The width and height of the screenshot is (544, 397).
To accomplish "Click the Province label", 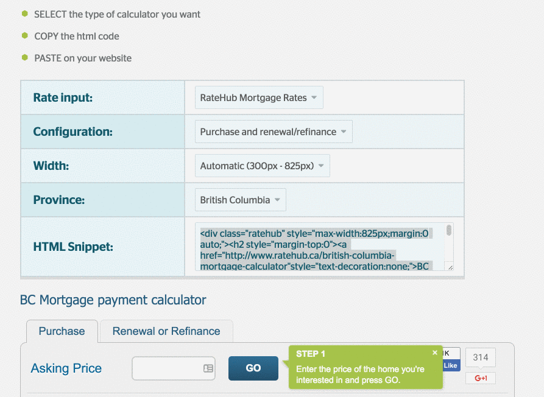I will click(59, 200).
